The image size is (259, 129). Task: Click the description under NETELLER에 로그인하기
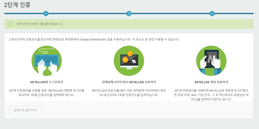pyautogui.click(x=46, y=93)
